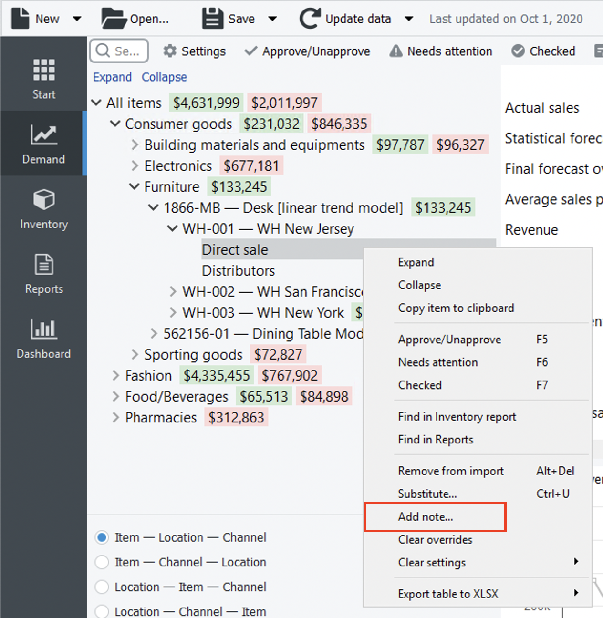Select Find in Inventory report menu entry

pyautogui.click(x=457, y=417)
